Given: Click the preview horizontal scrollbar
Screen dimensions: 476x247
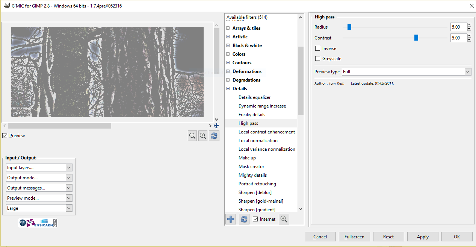Looking at the screenshot, I should [59, 126].
